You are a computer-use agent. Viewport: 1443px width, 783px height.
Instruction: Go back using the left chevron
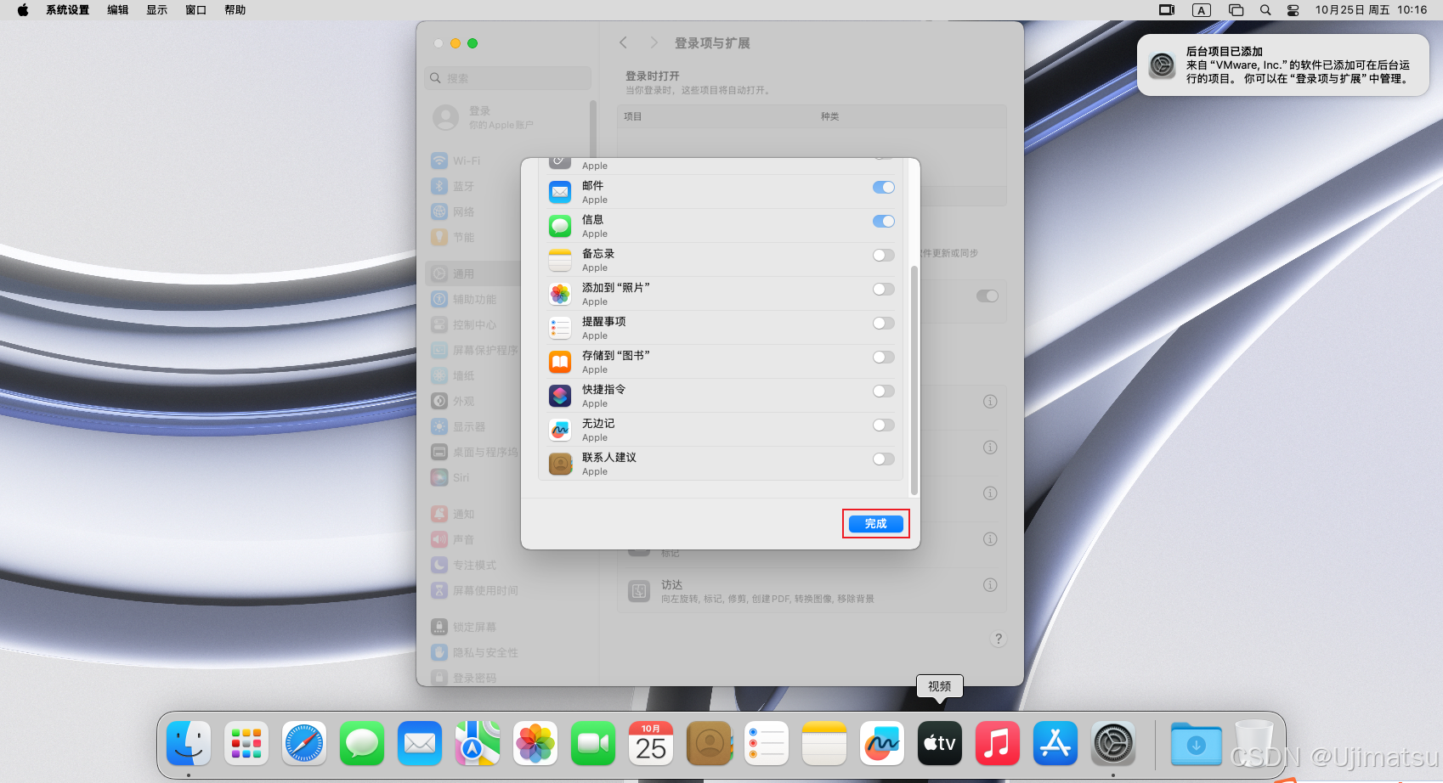(624, 42)
